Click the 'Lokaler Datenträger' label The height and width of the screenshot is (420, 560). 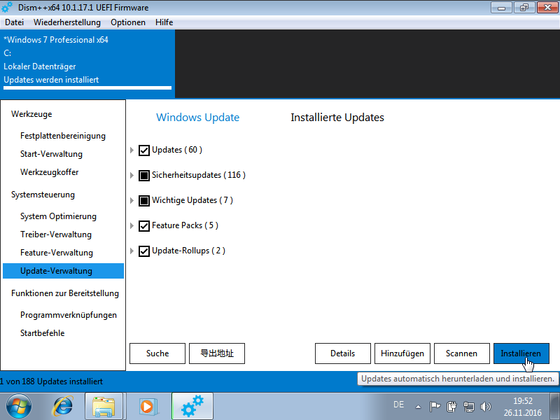tap(40, 66)
